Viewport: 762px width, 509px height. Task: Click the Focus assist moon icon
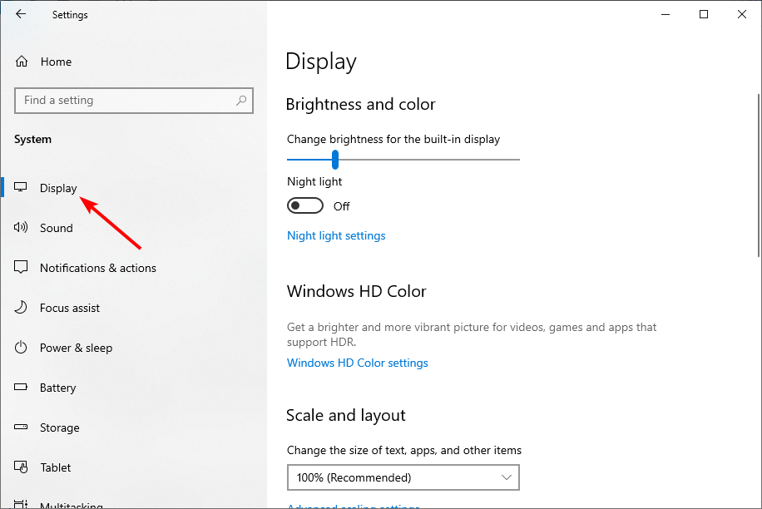point(21,307)
